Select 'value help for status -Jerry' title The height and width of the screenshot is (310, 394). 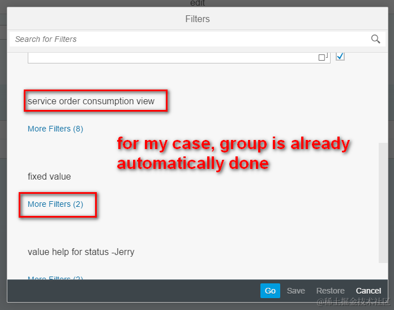(x=81, y=252)
